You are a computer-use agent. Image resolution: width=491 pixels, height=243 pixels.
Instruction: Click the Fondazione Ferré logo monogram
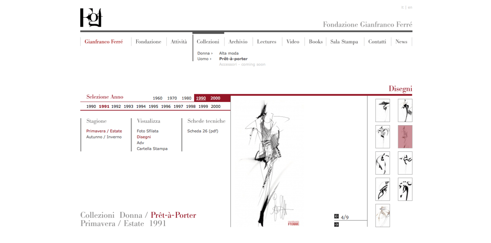click(91, 18)
